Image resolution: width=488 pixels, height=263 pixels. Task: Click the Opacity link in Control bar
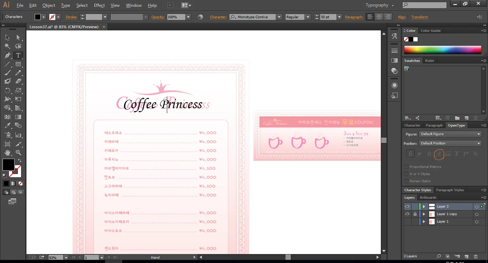158,17
